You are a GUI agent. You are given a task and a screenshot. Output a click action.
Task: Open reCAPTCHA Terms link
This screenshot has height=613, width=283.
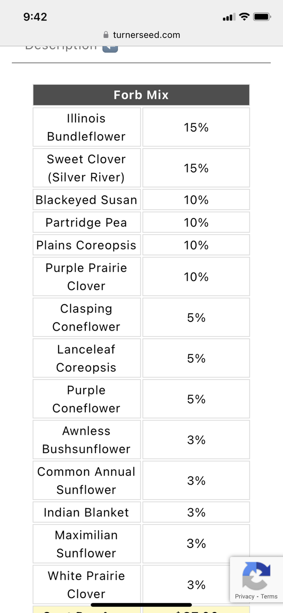point(269,596)
